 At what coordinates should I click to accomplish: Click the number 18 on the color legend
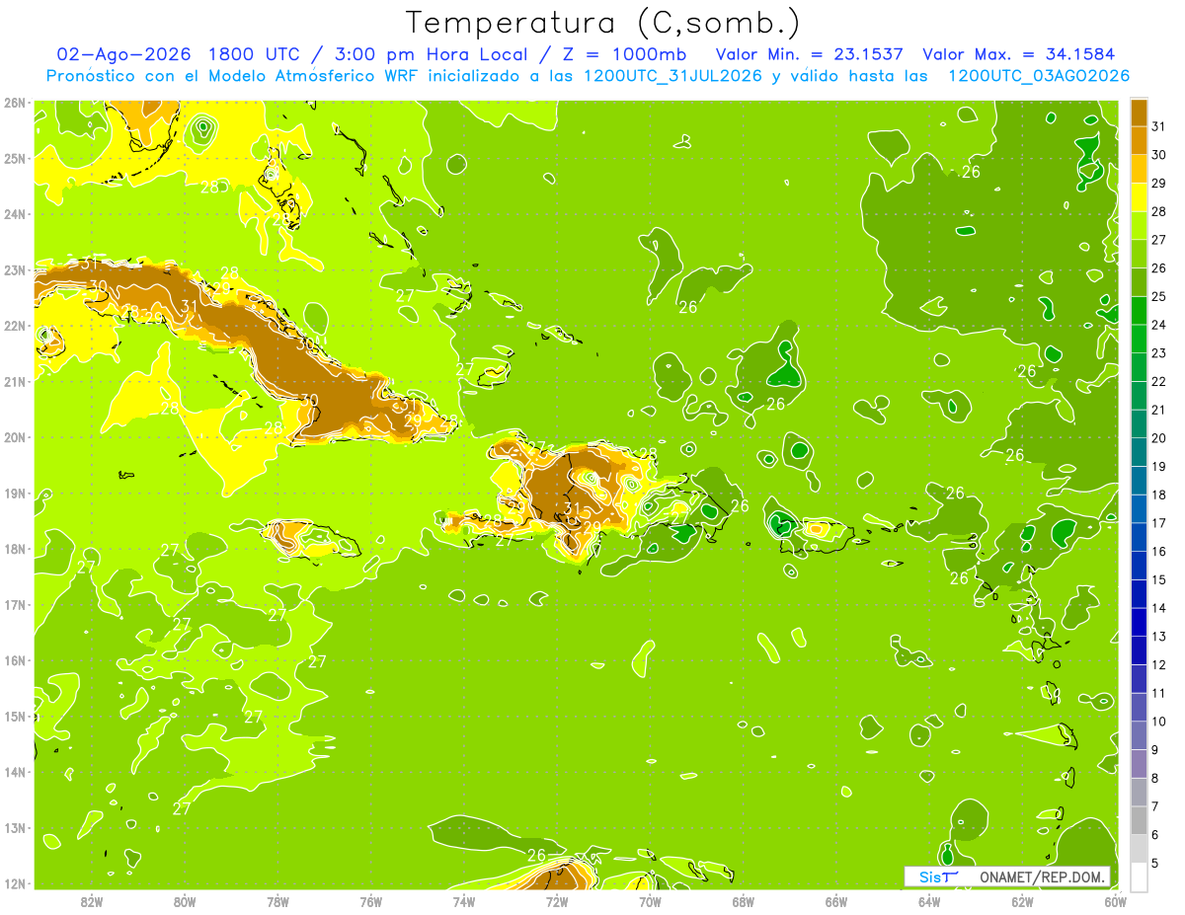[x=1160, y=496]
